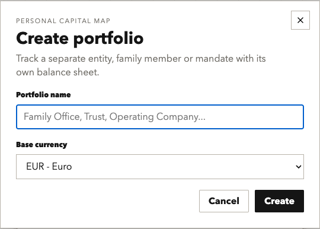Click the Family Office, Trust placeholder text
This screenshot has width=320, height=229.
coord(114,117)
